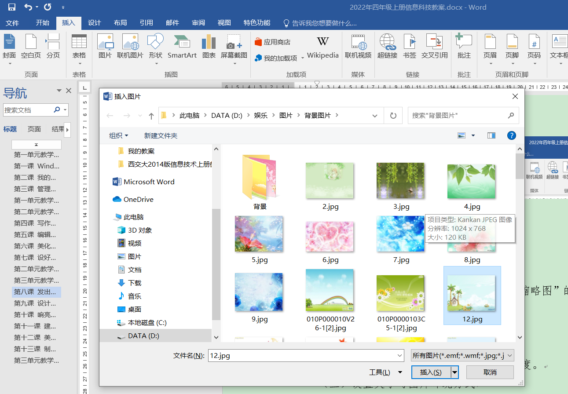Expand the Insert (插入) button arrow

[455, 372]
